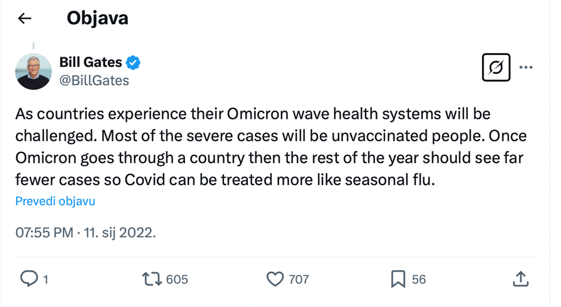Open the three-dot more options menu
Image resolution: width=561 pixels, height=307 pixels.
(x=526, y=68)
